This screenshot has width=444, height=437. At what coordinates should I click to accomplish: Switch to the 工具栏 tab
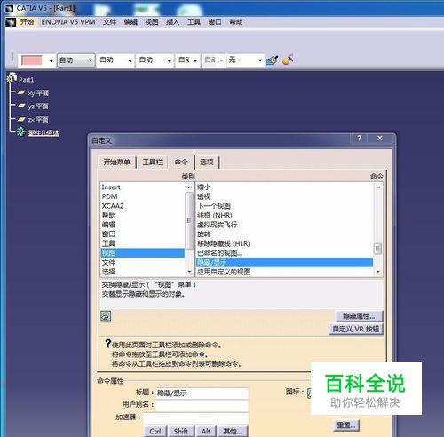coord(153,162)
